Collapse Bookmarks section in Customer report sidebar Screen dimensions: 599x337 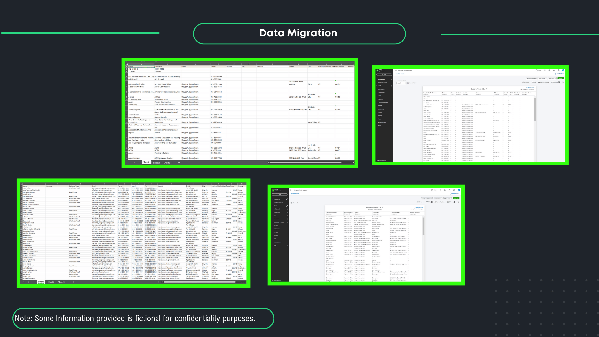tap(272, 199)
